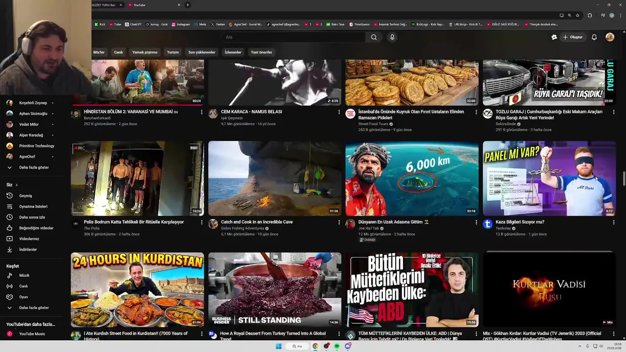
Task: Open Oluştur create menu
Action: [573, 37]
